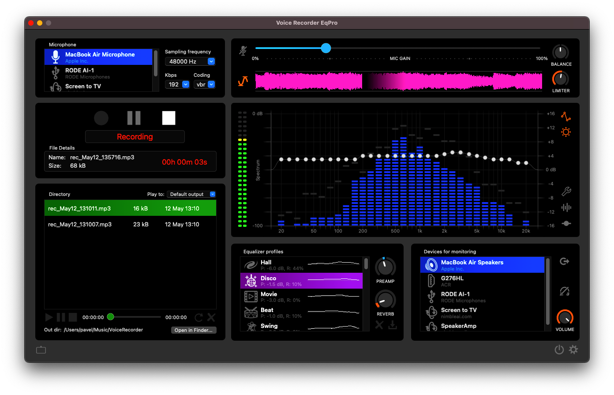
Task: Select the Disco equalizer profile
Action: pyautogui.click(x=301, y=281)
